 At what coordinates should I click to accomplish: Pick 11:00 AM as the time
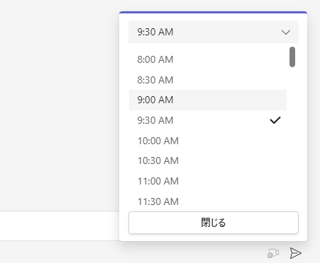pos(208,181)
